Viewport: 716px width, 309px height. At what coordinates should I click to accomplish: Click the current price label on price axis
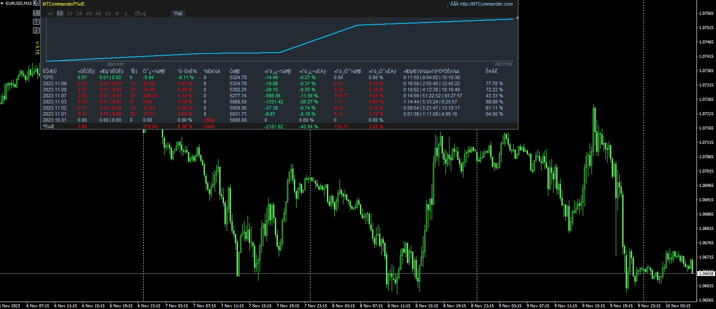[x=706, y=274]
